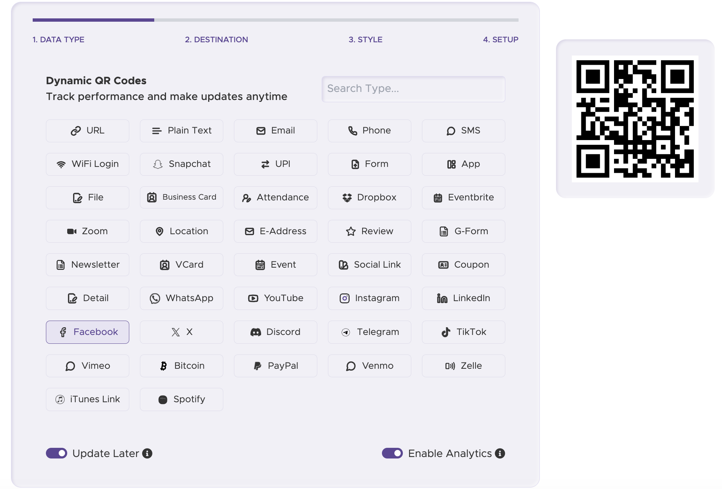Pick the WhatsApp data type
Viewport: 722px width, 489px height.
[181, 298]
